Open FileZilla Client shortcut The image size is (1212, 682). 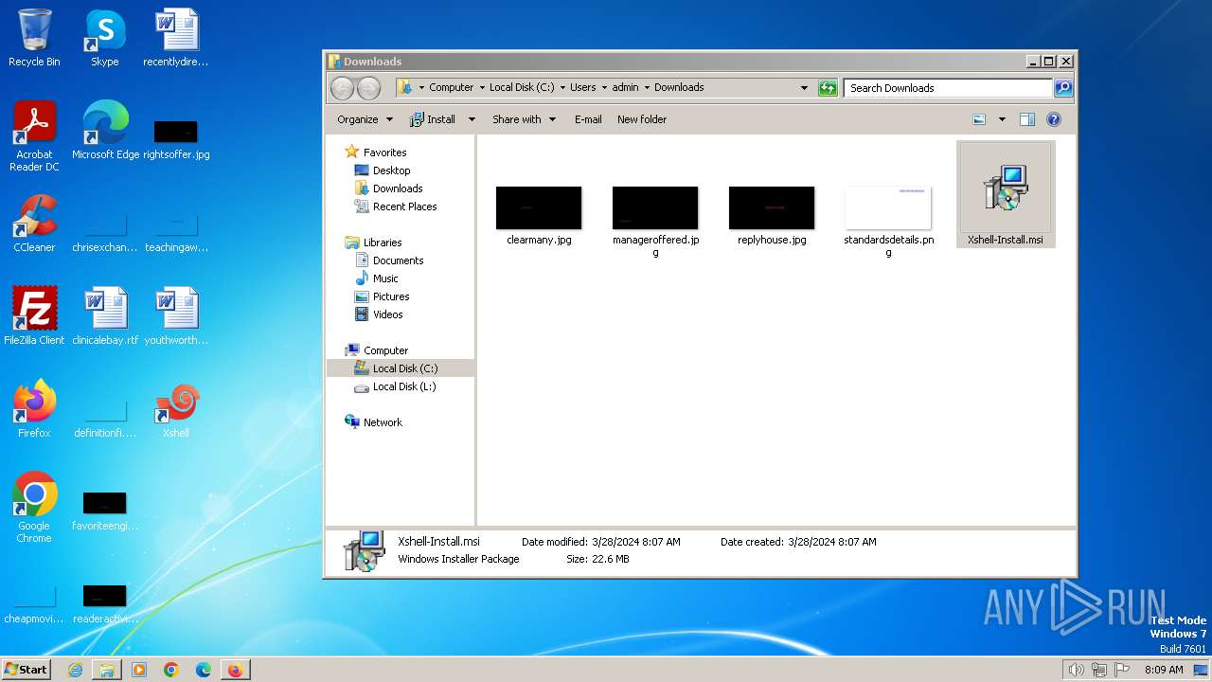[x=34, y=316]
